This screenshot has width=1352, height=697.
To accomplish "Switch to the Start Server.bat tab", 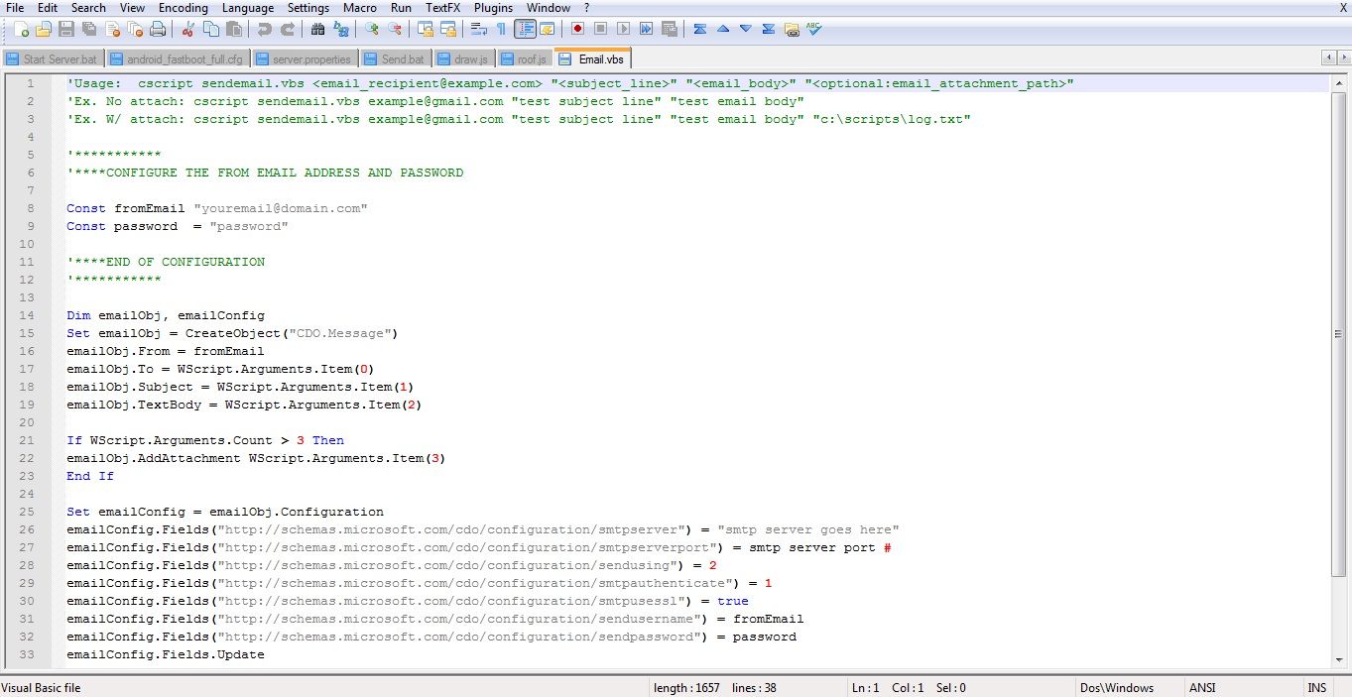I will pos(52,59).
